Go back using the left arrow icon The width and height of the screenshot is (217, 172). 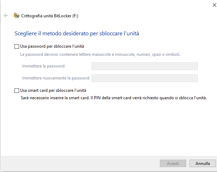pos(6,16)
